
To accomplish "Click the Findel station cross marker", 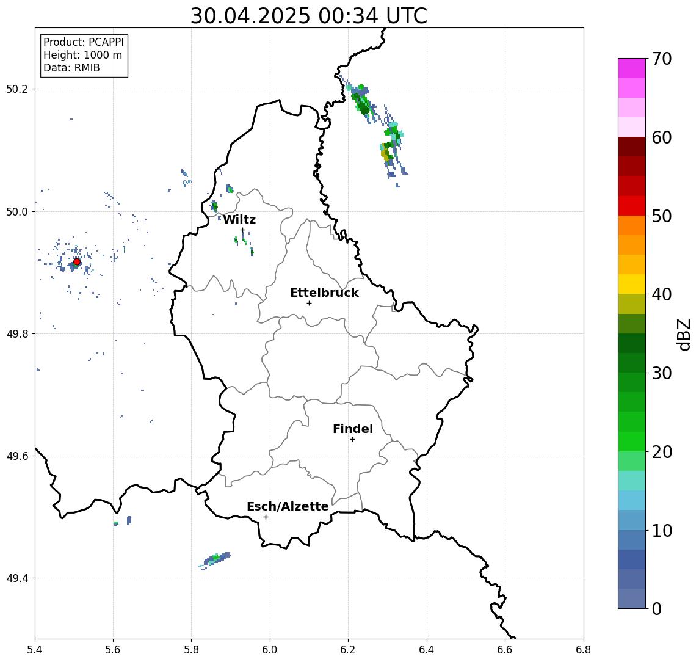I will coord(352,440).
